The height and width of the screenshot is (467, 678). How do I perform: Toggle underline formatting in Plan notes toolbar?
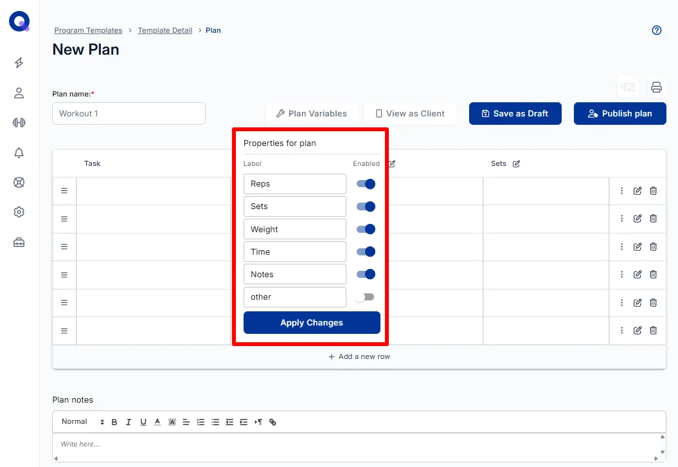143,422
